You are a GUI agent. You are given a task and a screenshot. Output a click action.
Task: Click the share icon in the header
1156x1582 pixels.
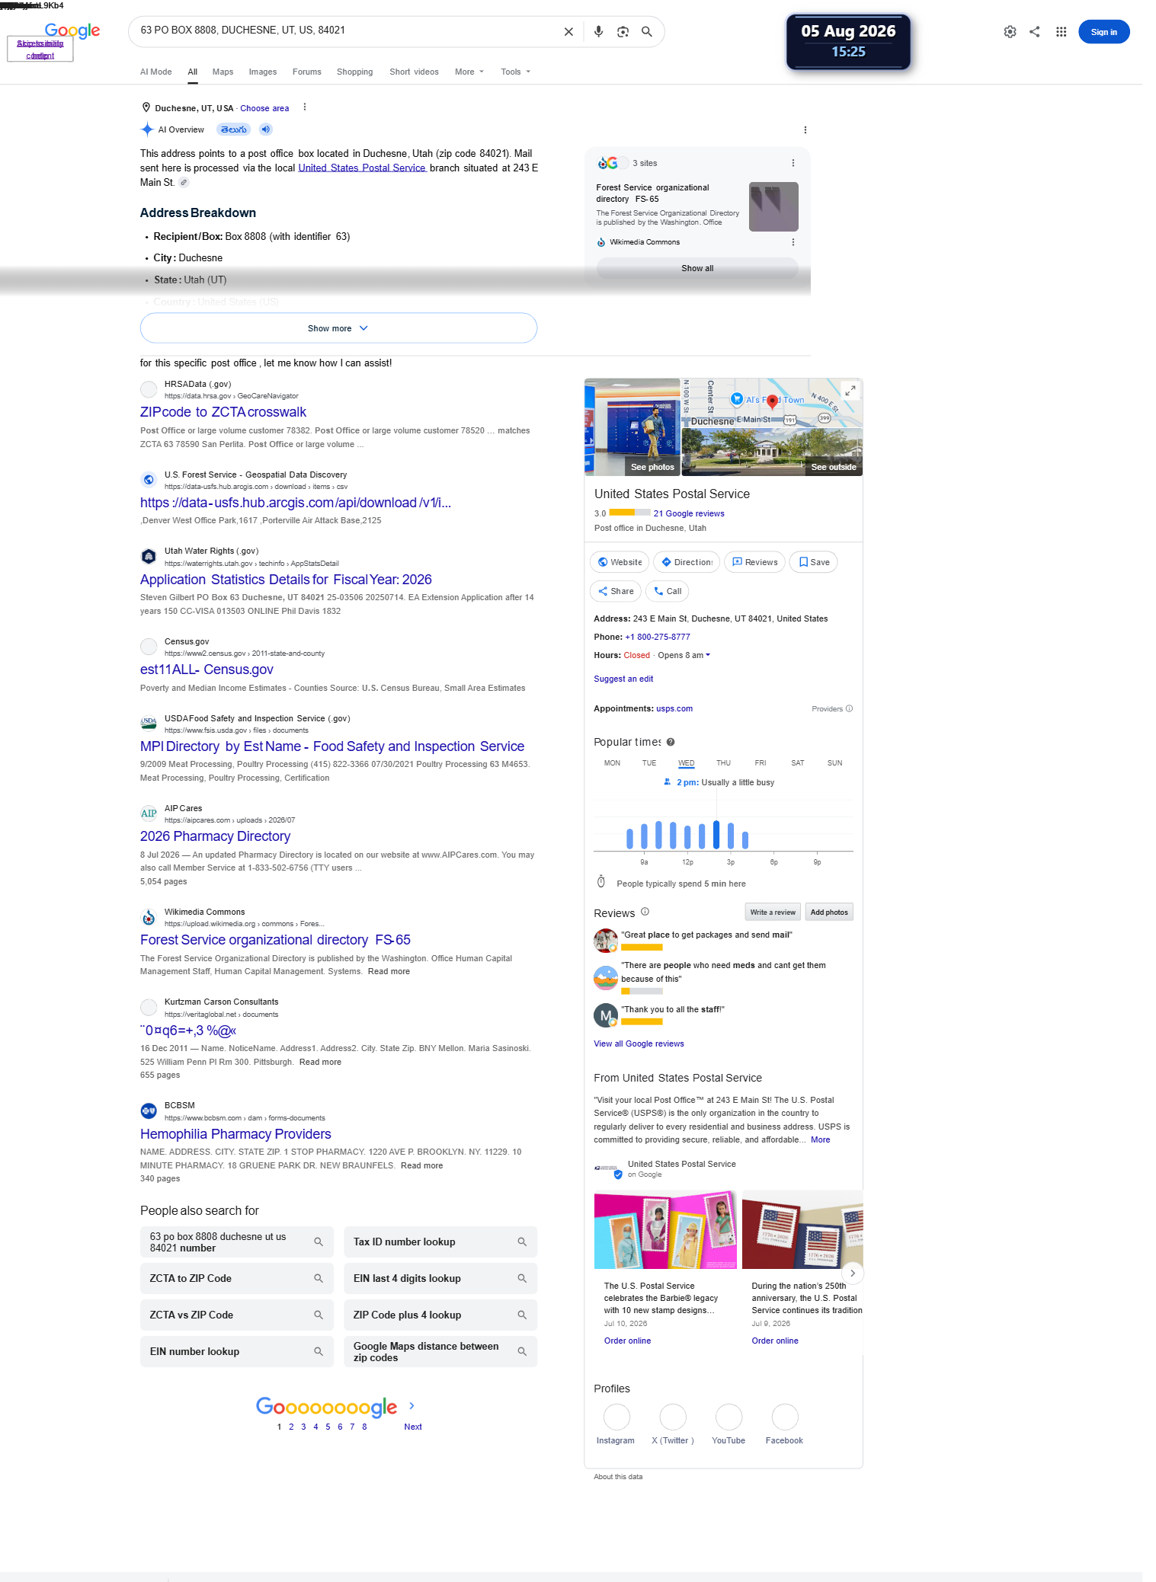[x=1034, y=32]
